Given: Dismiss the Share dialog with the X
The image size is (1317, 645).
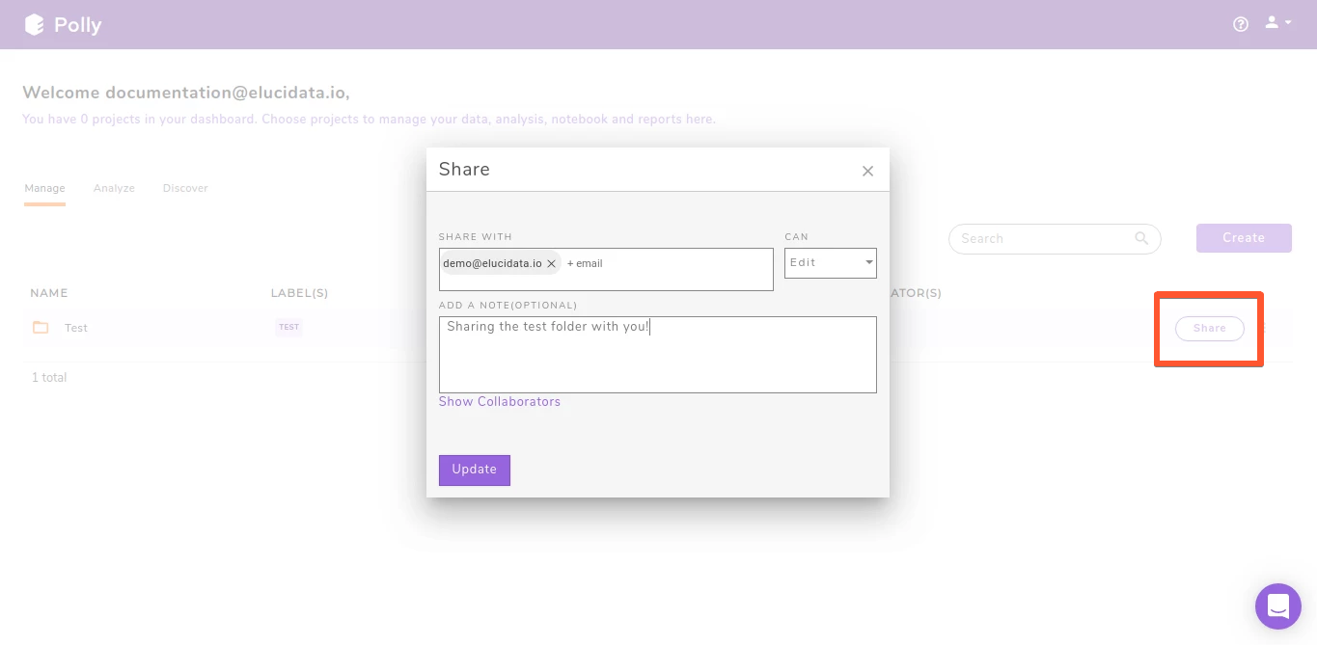Looking at the screenshot, I should pyautogui.click(x=867, y=170).
